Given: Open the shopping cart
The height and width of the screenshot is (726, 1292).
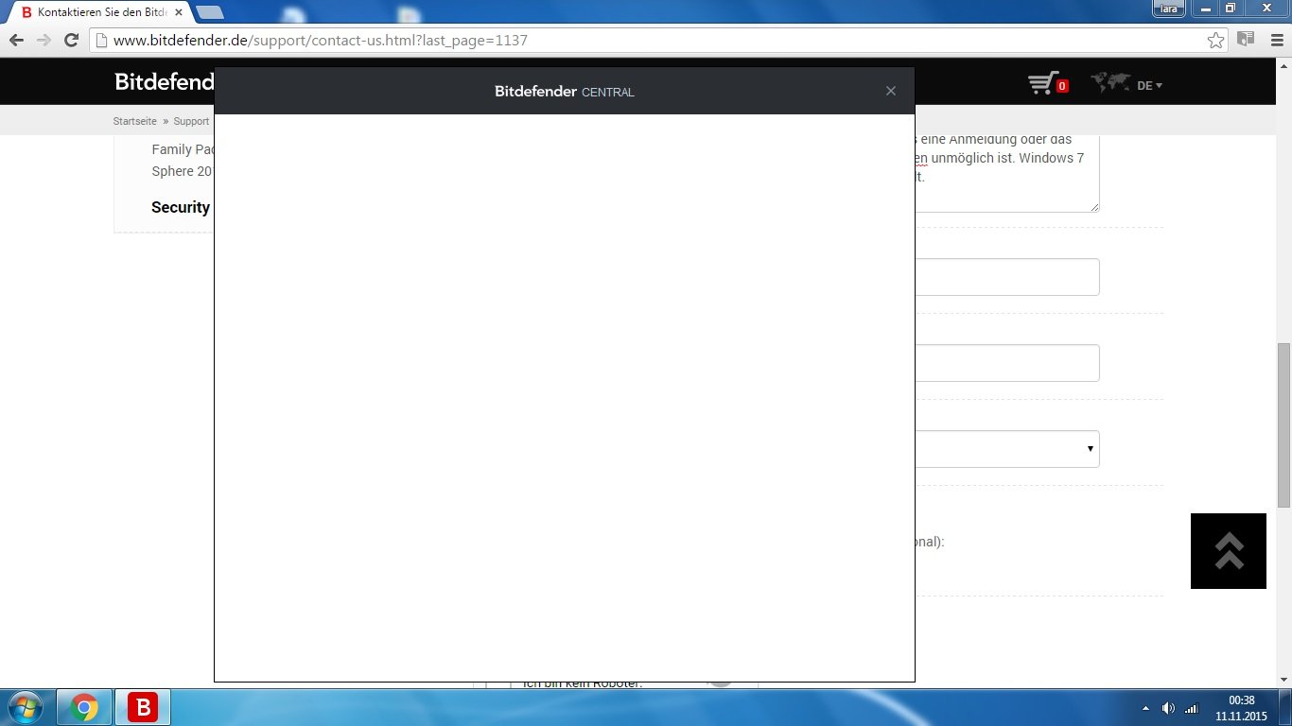Looking at the screenshot, I should [1048, 84].
